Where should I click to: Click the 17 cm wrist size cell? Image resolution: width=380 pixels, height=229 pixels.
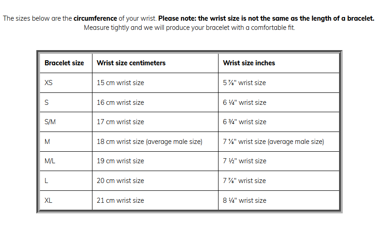tap(120, 122)
